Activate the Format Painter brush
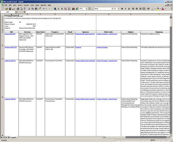Screen dimensions: 173x142 coord(40,9)
